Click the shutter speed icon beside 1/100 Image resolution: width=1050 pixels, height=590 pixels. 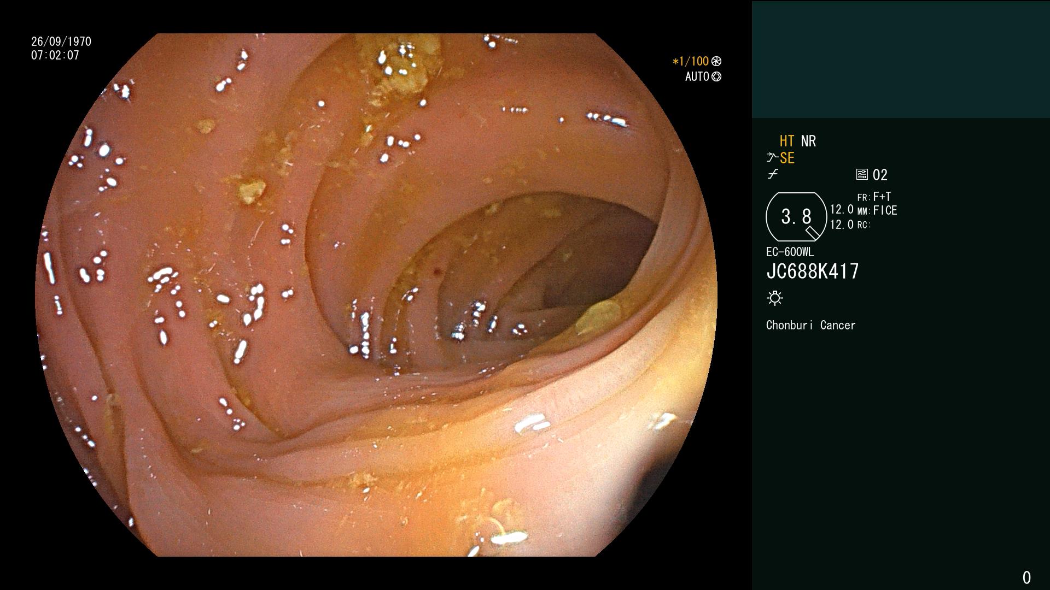[x=716, y=62]
